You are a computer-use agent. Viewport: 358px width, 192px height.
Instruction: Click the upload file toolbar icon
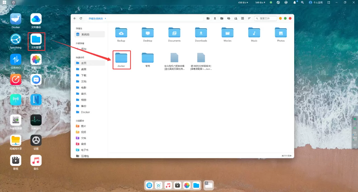[x=215, y=18]
